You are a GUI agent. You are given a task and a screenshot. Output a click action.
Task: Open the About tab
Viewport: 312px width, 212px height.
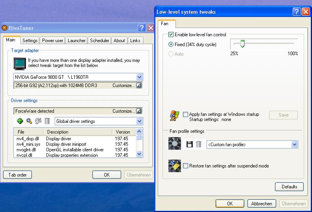tap(119, 41)
